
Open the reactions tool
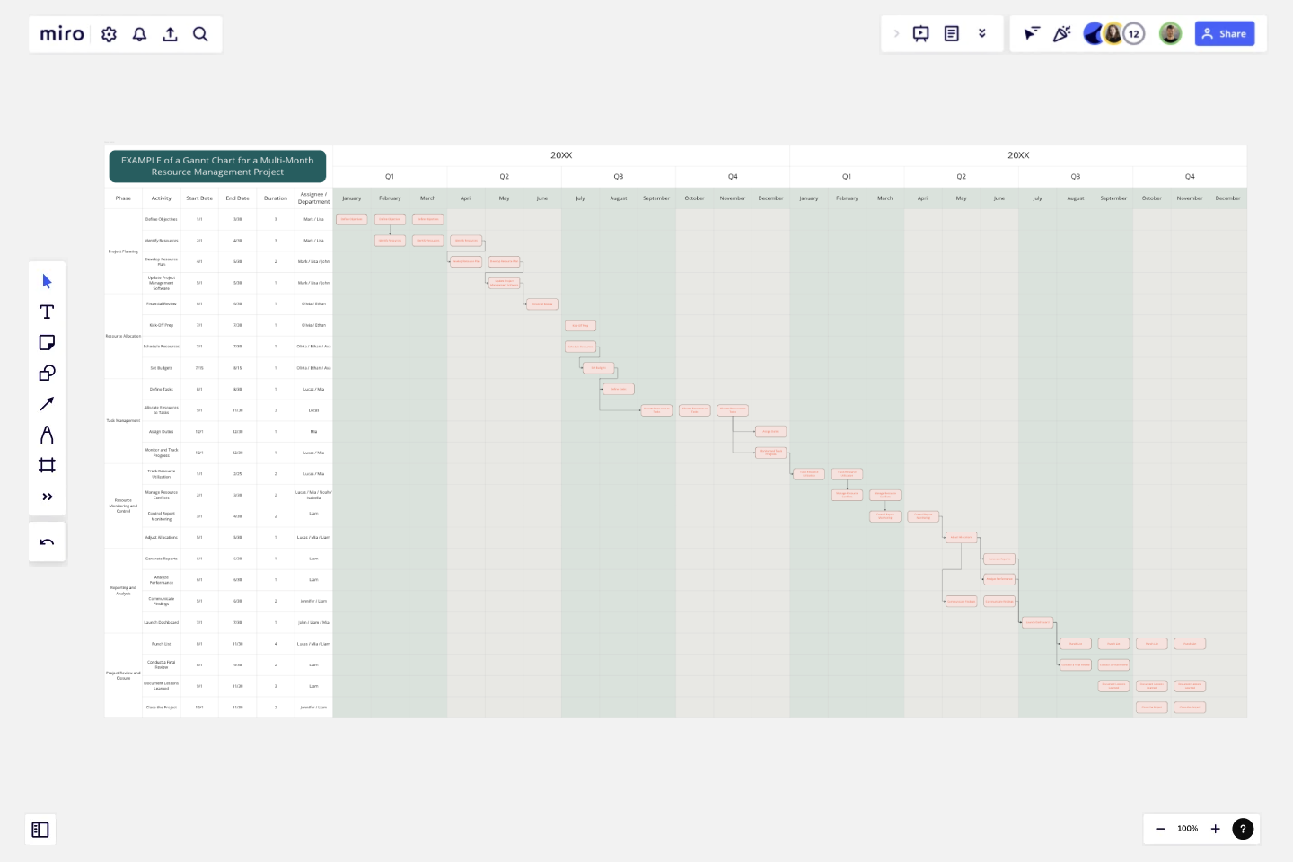(1062, 33)
